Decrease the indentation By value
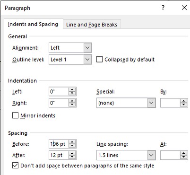This screenshot has height=175, width=190. 183,105
